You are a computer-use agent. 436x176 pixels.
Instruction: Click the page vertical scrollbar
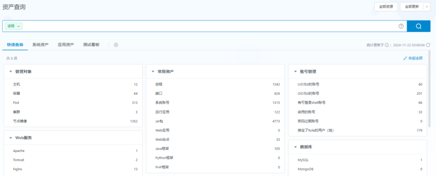[430, 88]
